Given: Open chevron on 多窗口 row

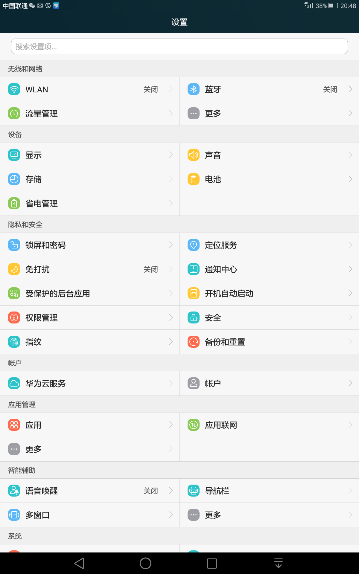Looking at the screenshot, I should 171,515.
